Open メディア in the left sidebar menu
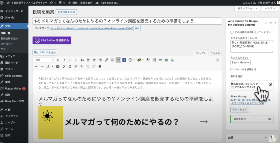This screenshot has width=280, height=143. click(x=10, y=56)
